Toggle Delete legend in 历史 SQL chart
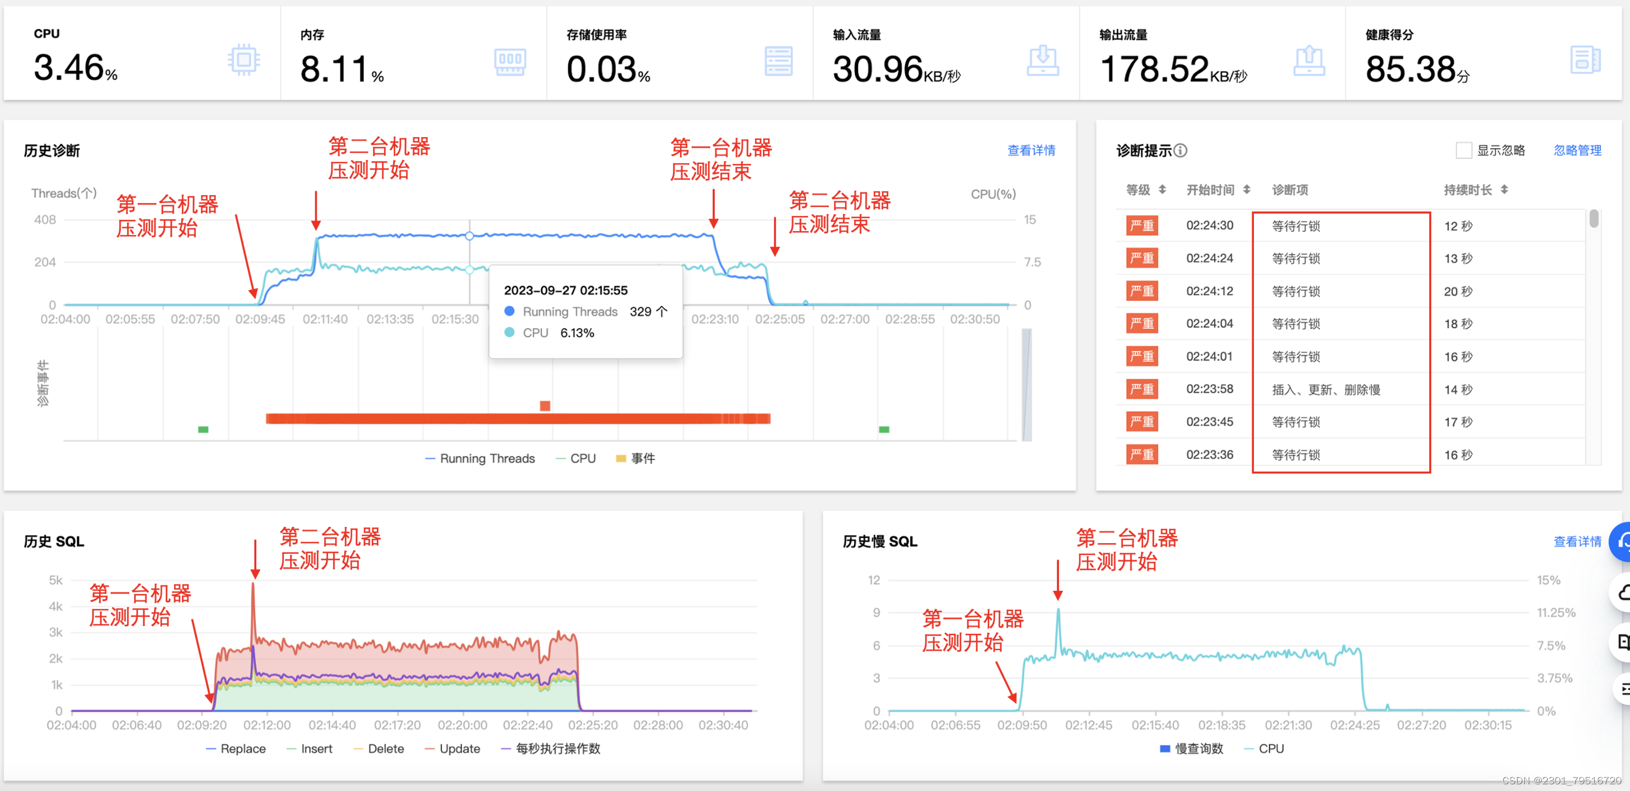This screenshot has height=791, width=1630. 378,748
